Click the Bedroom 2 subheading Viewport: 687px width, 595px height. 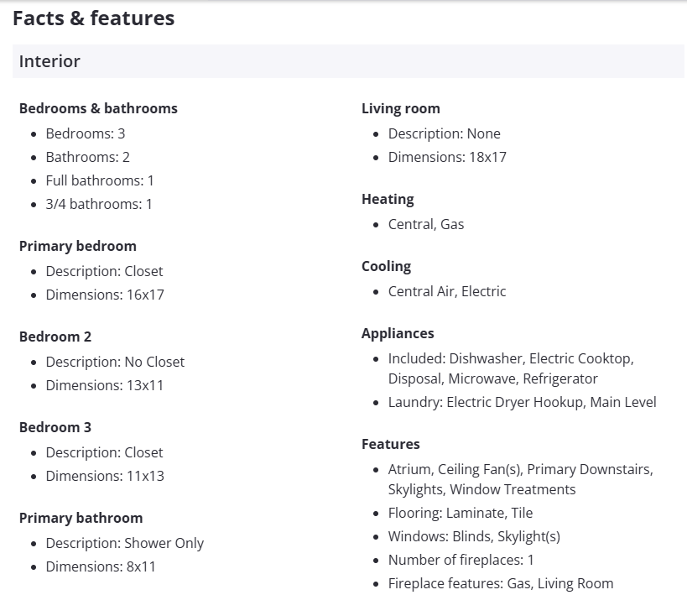tap(55, 337)
